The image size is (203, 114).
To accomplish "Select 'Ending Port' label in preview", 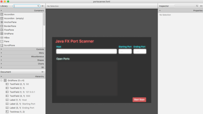I will tap(139, 47).
